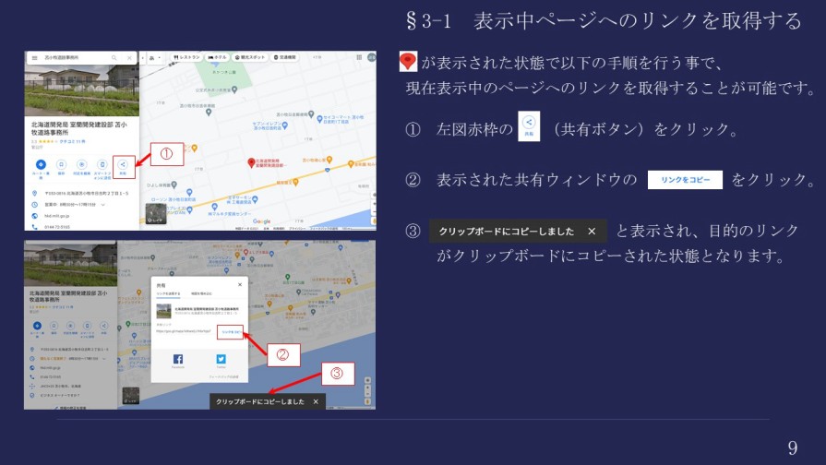This screenshot has height=465, width=826.
Task: Dismiss the clipboard copied toast in lower map
Action: [x=316, y=402]
